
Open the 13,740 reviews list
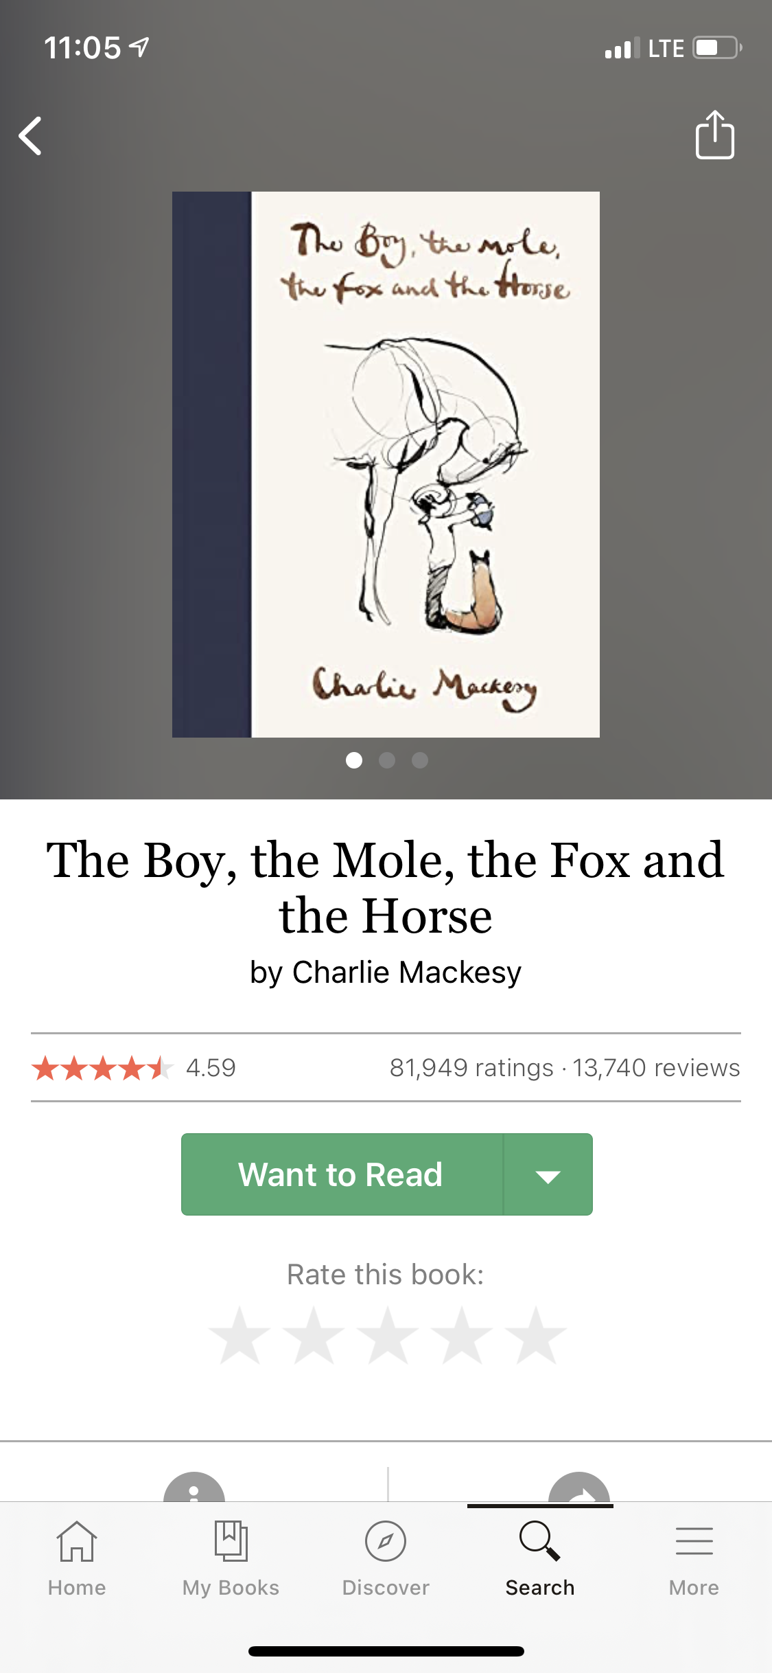[x=656, y=1068]
